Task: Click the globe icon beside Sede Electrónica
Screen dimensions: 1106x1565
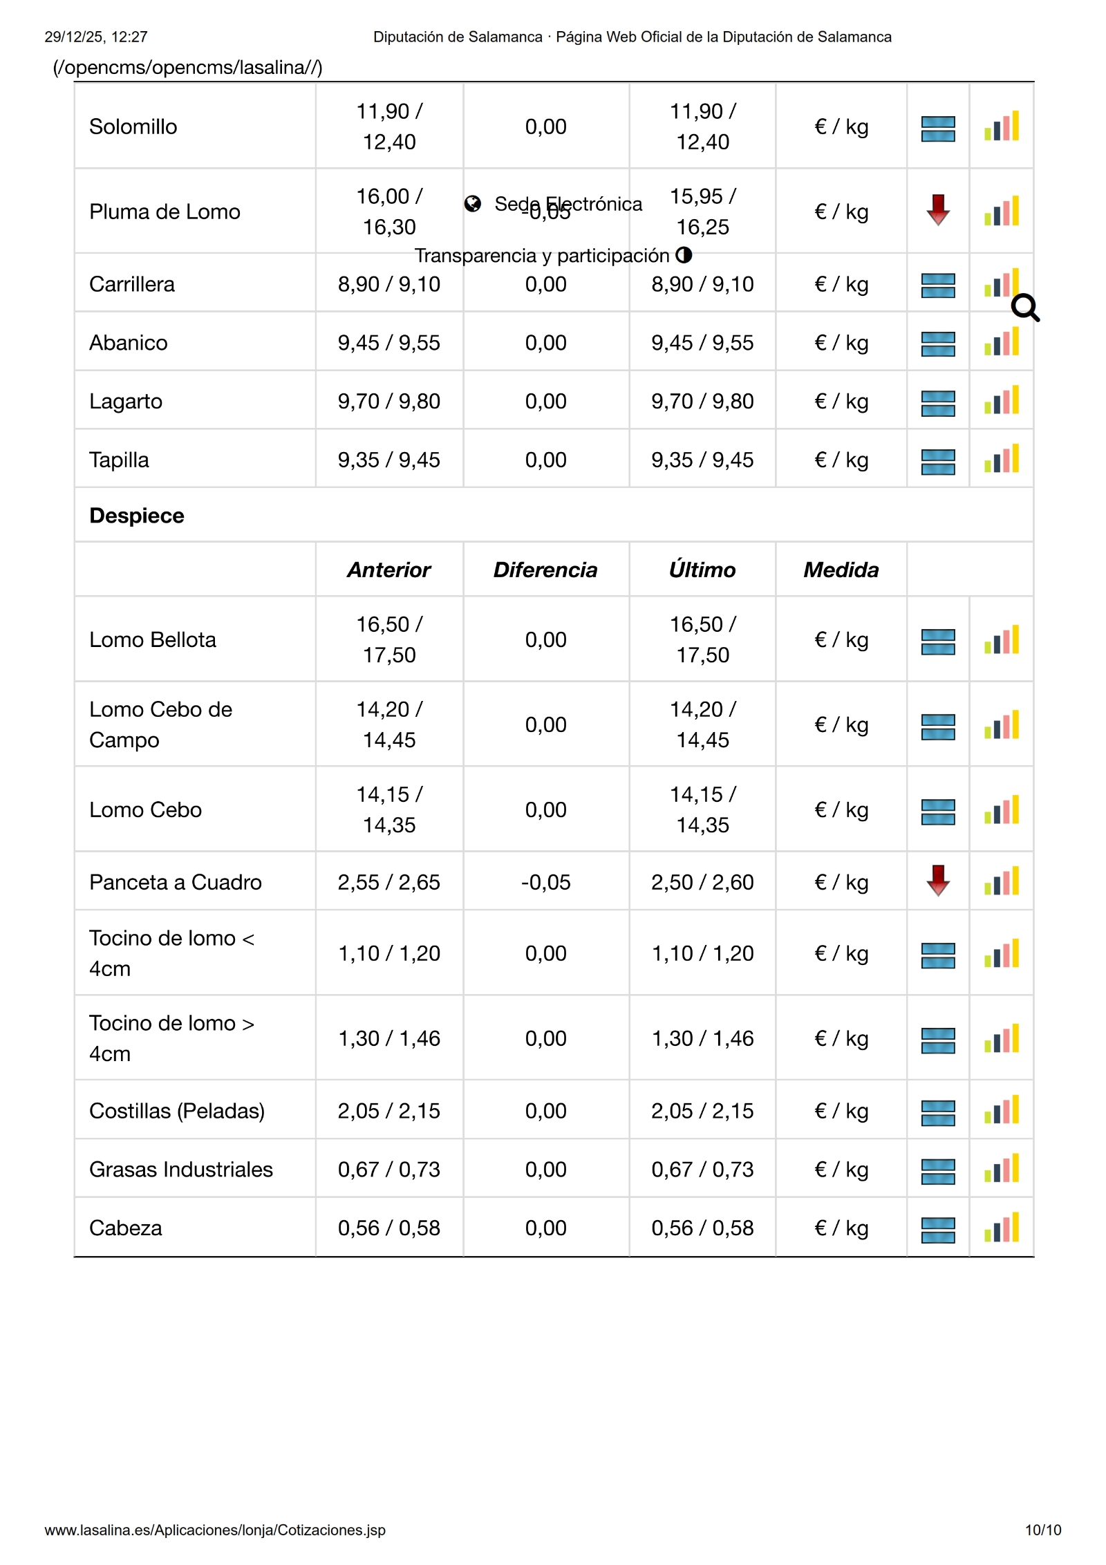Action: 473,204
